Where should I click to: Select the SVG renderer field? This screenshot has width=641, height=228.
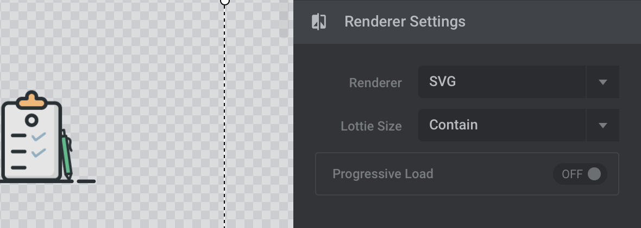pos(502,82)
